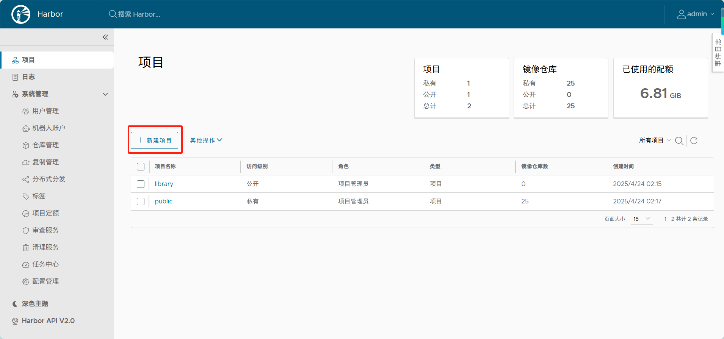Click the 任务中心 dashboard icon
Image resolution: width=724 pixels, height=339 pixels.
[25, 264]
